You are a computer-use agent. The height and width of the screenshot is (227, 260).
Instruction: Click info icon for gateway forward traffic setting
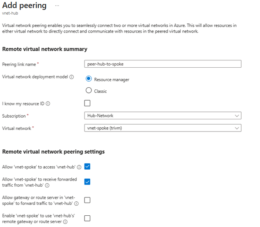click(76, 204)
